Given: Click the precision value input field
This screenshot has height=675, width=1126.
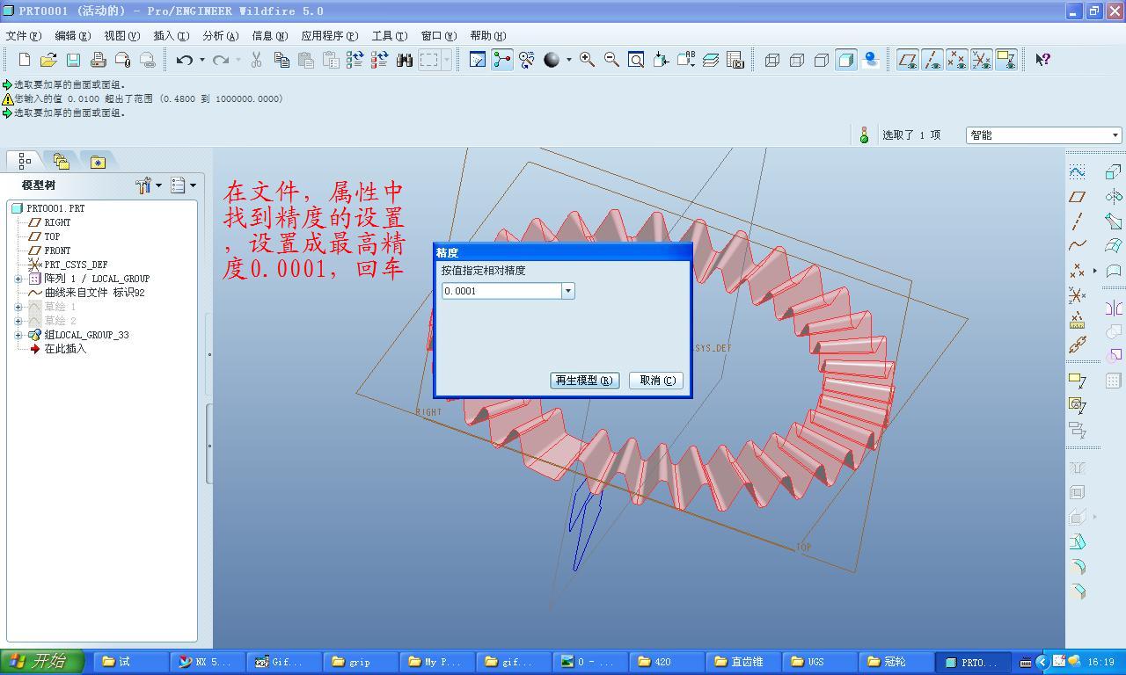Looking at the screenshot, I should (x=501, y=291).
